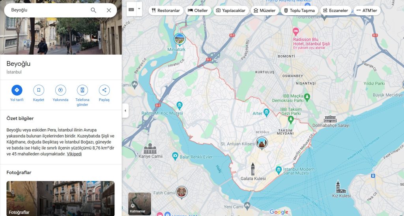Open the Fotoğraflar photo thumbnail
Screen dimensions: 404x216
[60, 198]
